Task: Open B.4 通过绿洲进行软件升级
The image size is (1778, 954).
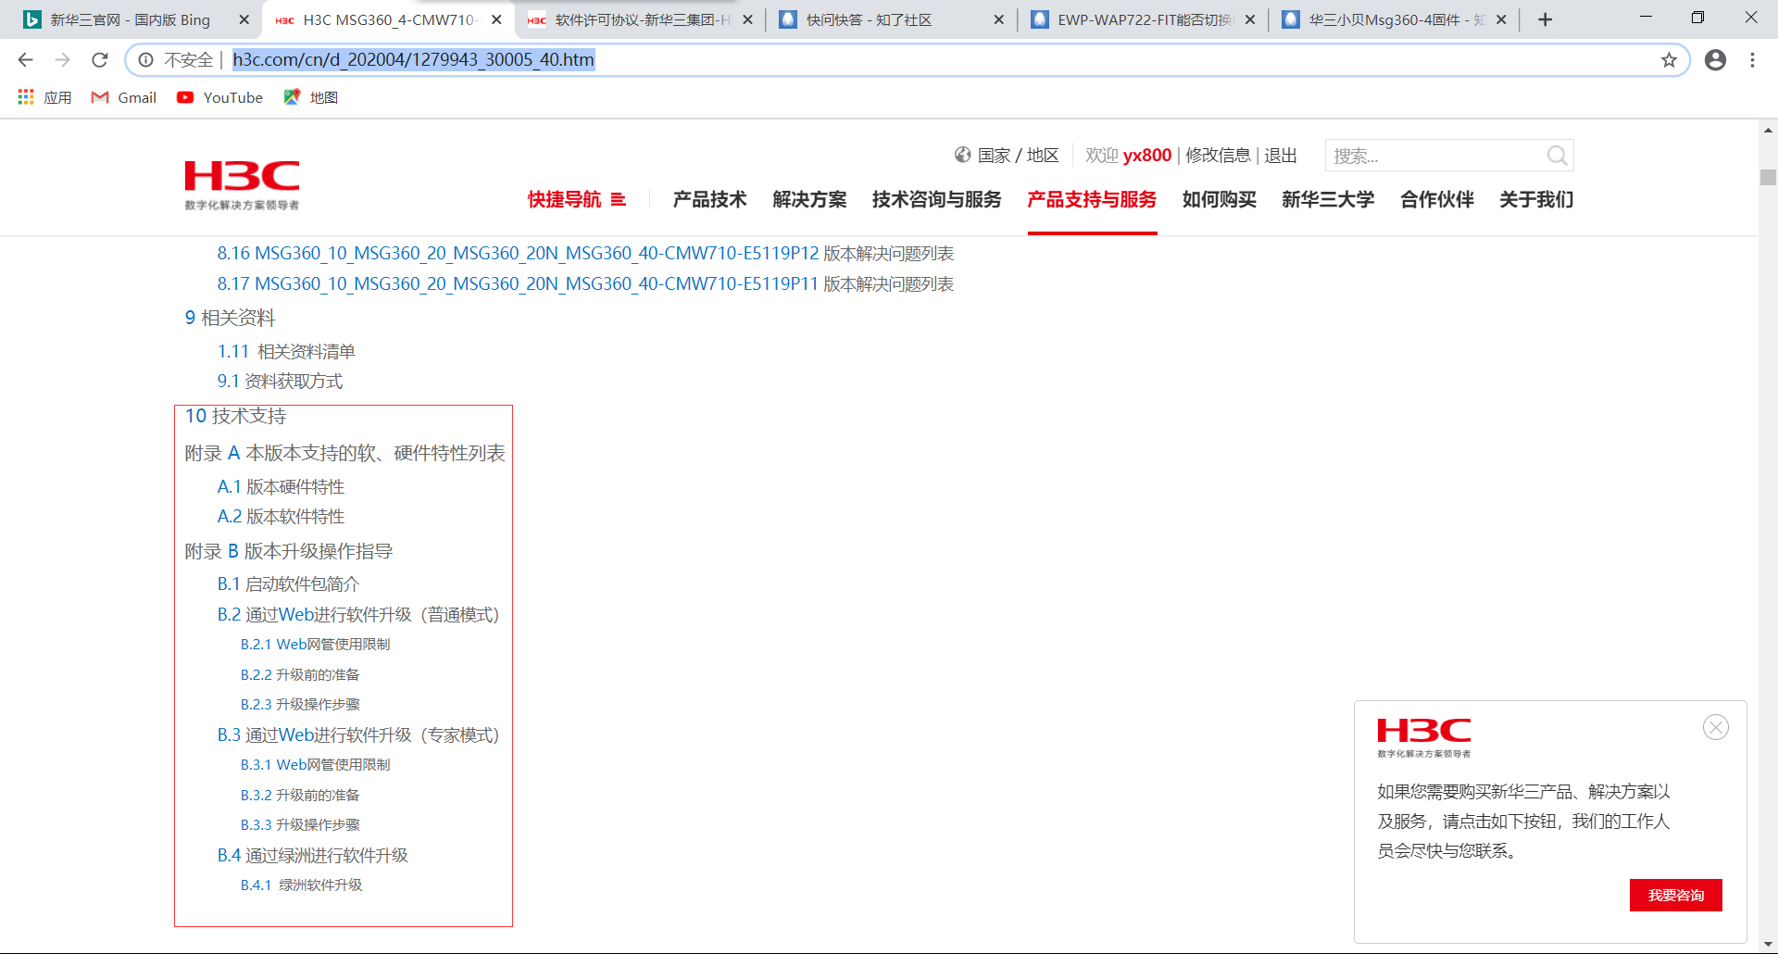Action: [x=312, y=856]
